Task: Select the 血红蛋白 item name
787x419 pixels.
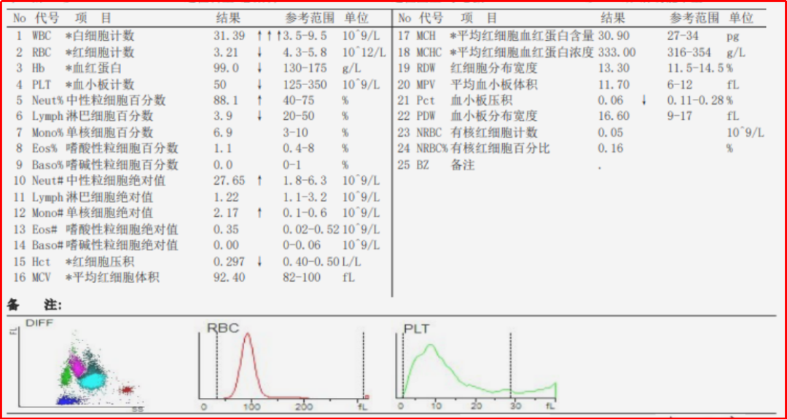Action: click(98, 68)
